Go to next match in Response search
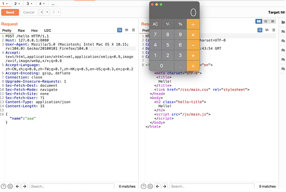This screenshot has width=286, height=192. 164,186
